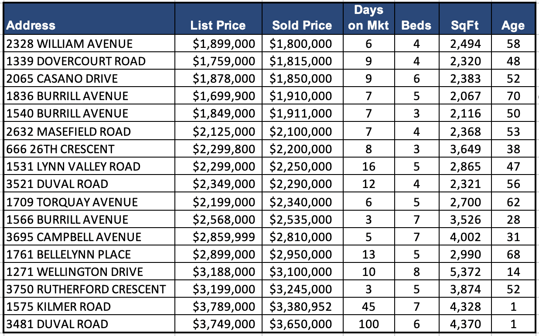Viewport: 539px width, 336px height.
Task: Select list price $1,878,000 for Casano Drive
Action: pos(224,79)
